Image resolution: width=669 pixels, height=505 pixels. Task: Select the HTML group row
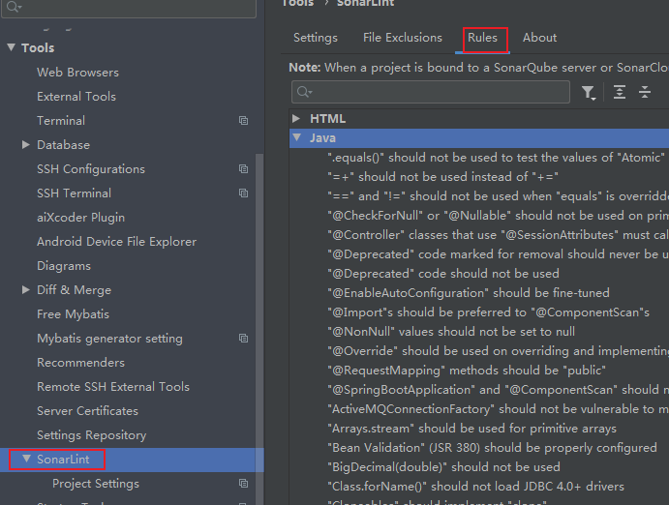click(x=479, y=118)
